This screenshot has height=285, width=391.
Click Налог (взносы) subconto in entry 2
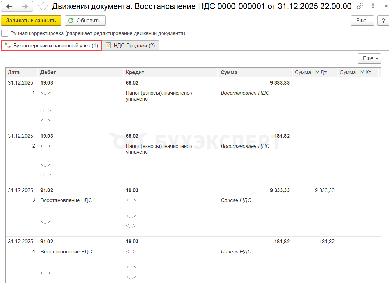(159, 149)
